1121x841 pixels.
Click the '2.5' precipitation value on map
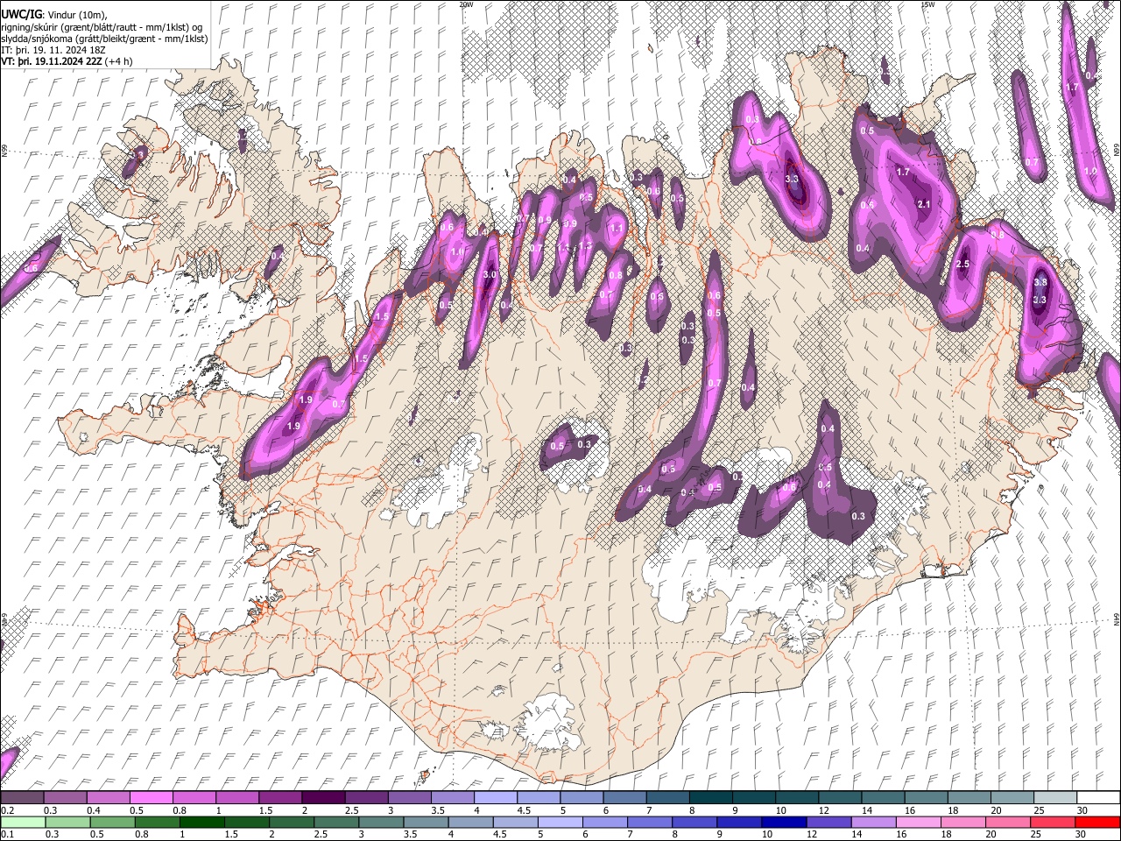963,265
